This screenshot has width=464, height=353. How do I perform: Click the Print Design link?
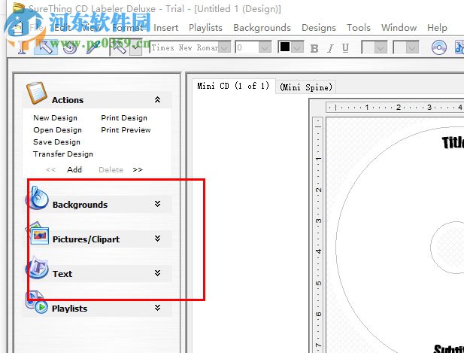pos(124,118)
